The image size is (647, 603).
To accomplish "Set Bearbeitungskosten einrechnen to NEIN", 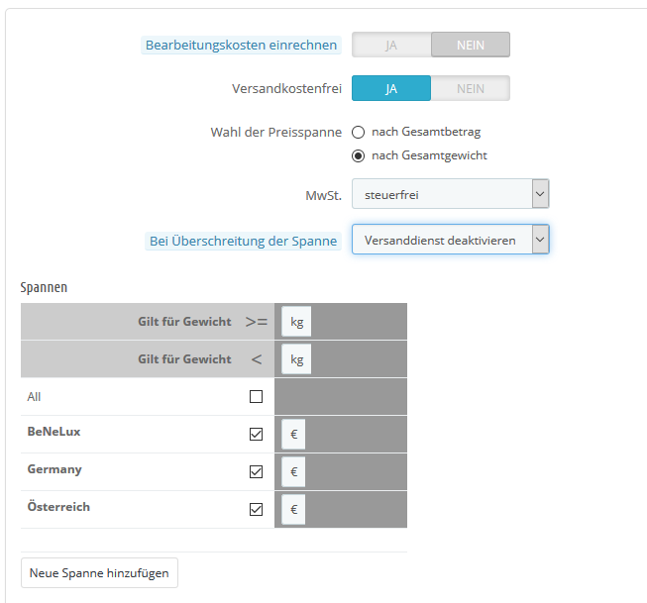I will tap(471, 45).
